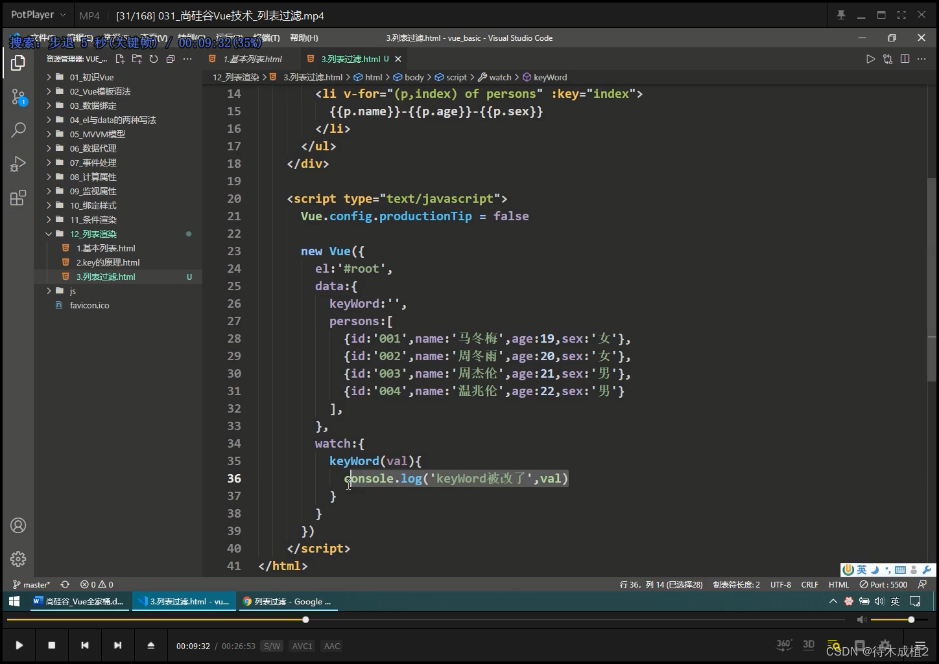Open the Extensions view

tap(18, 198)
